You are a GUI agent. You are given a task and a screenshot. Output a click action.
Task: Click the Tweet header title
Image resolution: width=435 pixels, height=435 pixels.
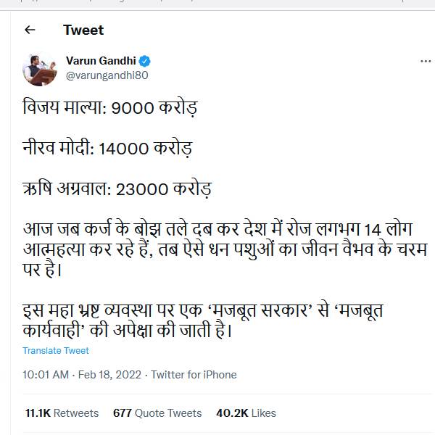click(83, 30)
